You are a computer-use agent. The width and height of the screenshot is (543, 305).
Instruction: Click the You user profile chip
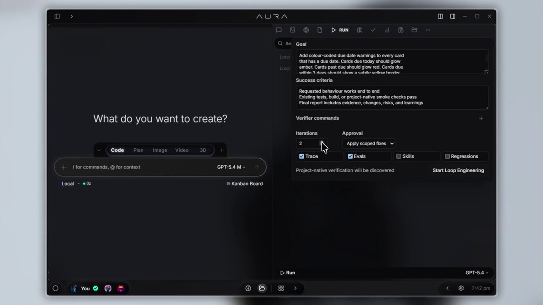[x=84, y=288]
